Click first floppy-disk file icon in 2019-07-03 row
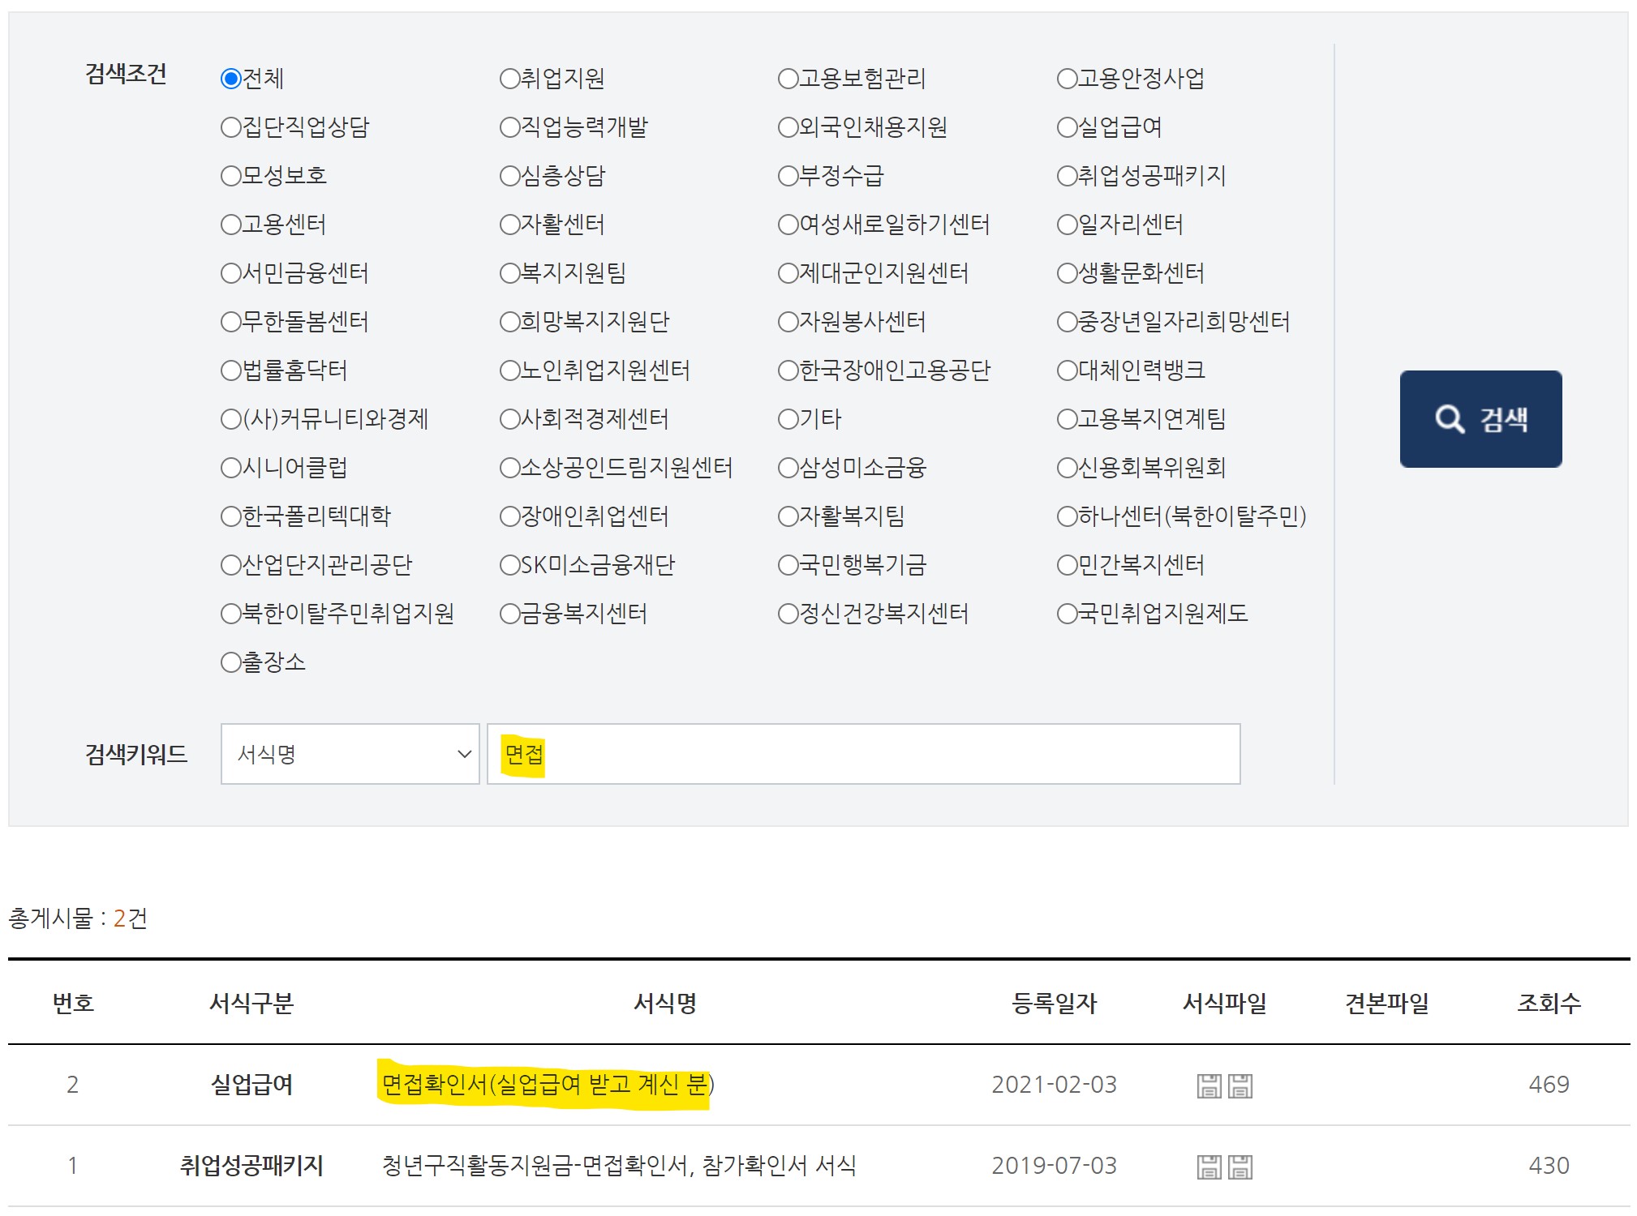The image size is (1637, 1216). [1209, 1167]
